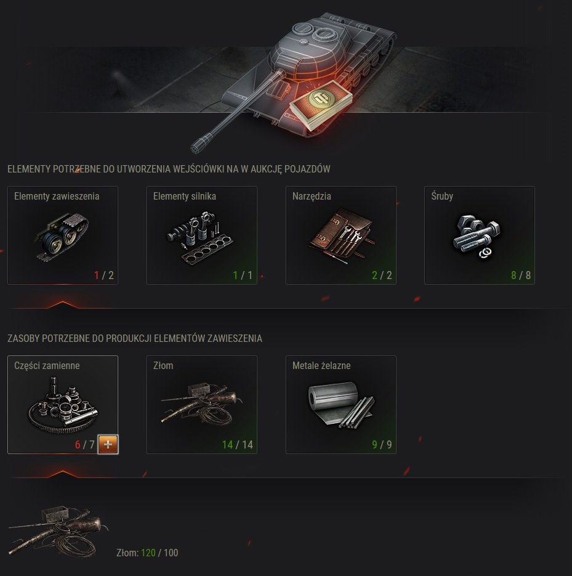Viewport: 572px width, 576px height.
Task: Select the Metale żelazne steel roll icon
Action: coord(340,405)
